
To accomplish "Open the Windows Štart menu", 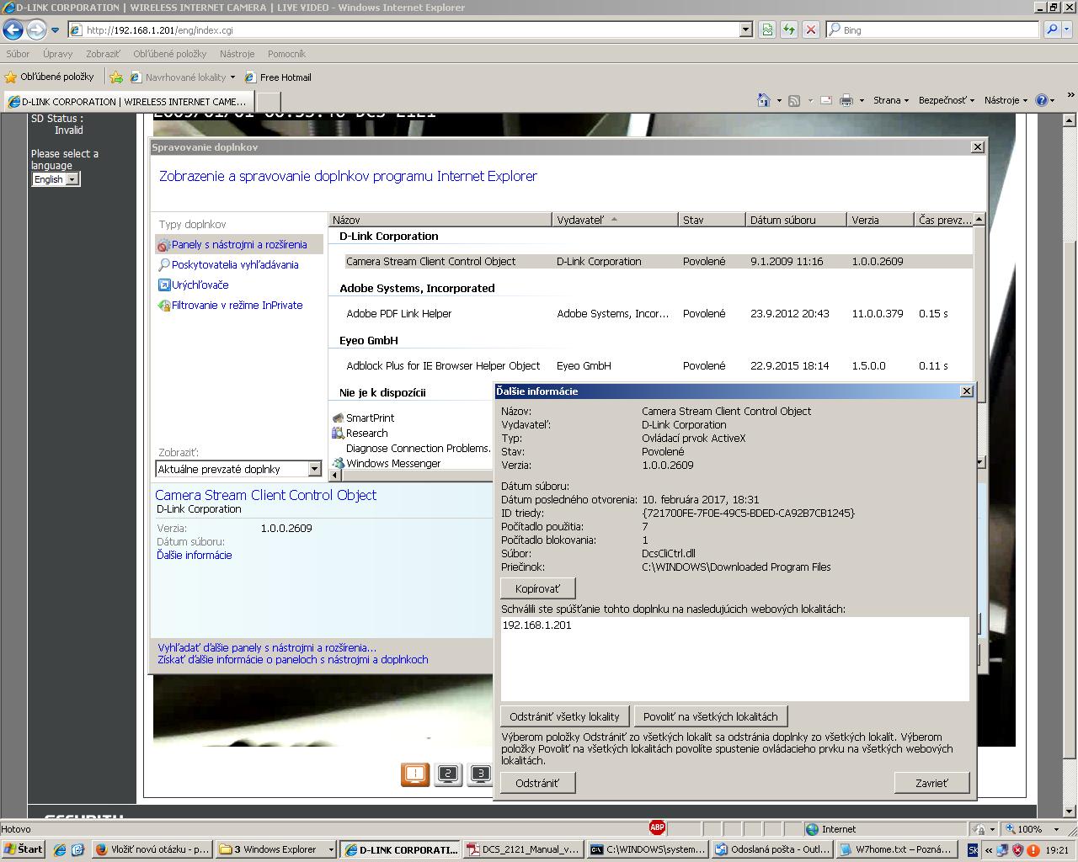I will [24, 849].
